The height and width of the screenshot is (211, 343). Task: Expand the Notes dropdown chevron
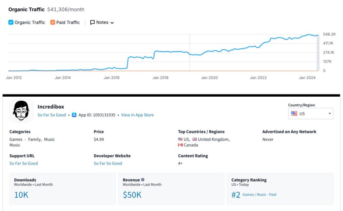click(112, 23)
